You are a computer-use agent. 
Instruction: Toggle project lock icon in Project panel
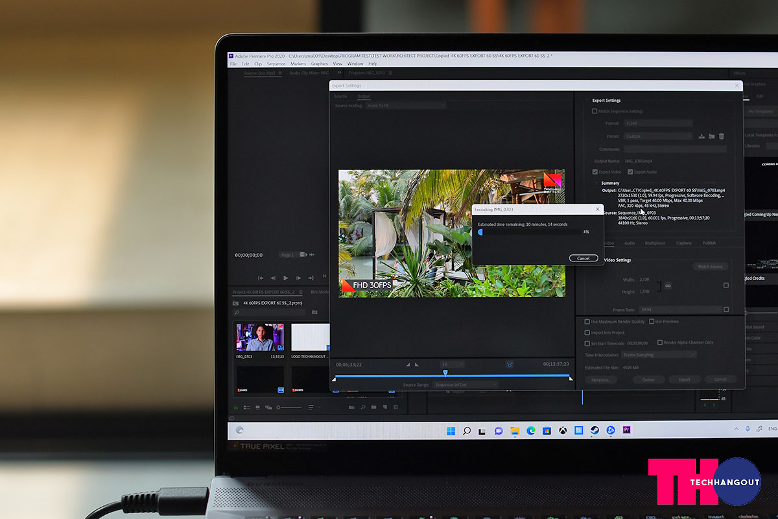[x=235, y=407]
